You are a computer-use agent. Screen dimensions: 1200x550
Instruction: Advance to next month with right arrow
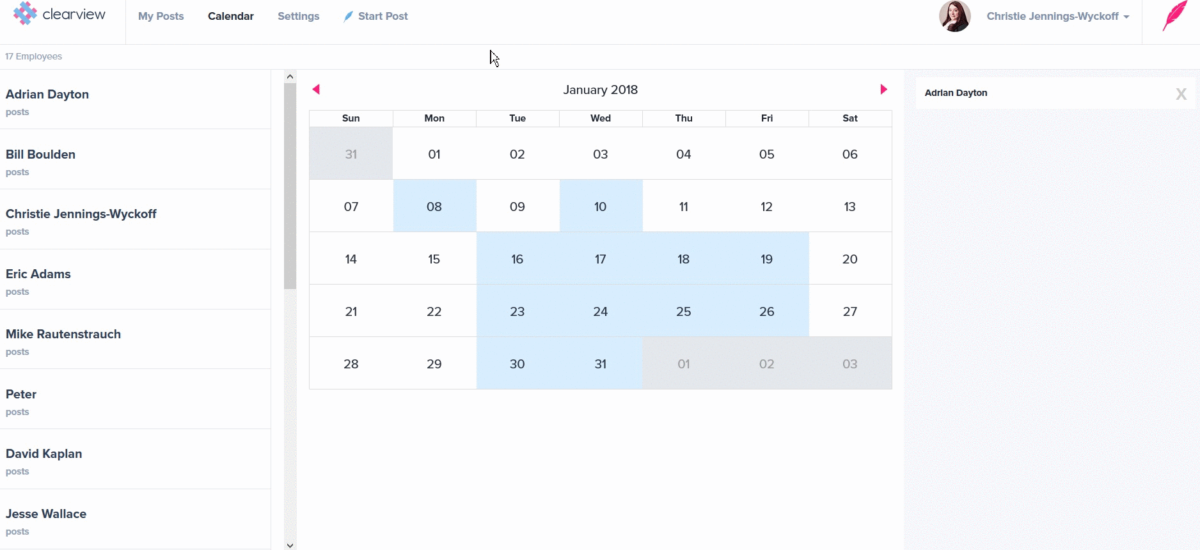[883, 90]
